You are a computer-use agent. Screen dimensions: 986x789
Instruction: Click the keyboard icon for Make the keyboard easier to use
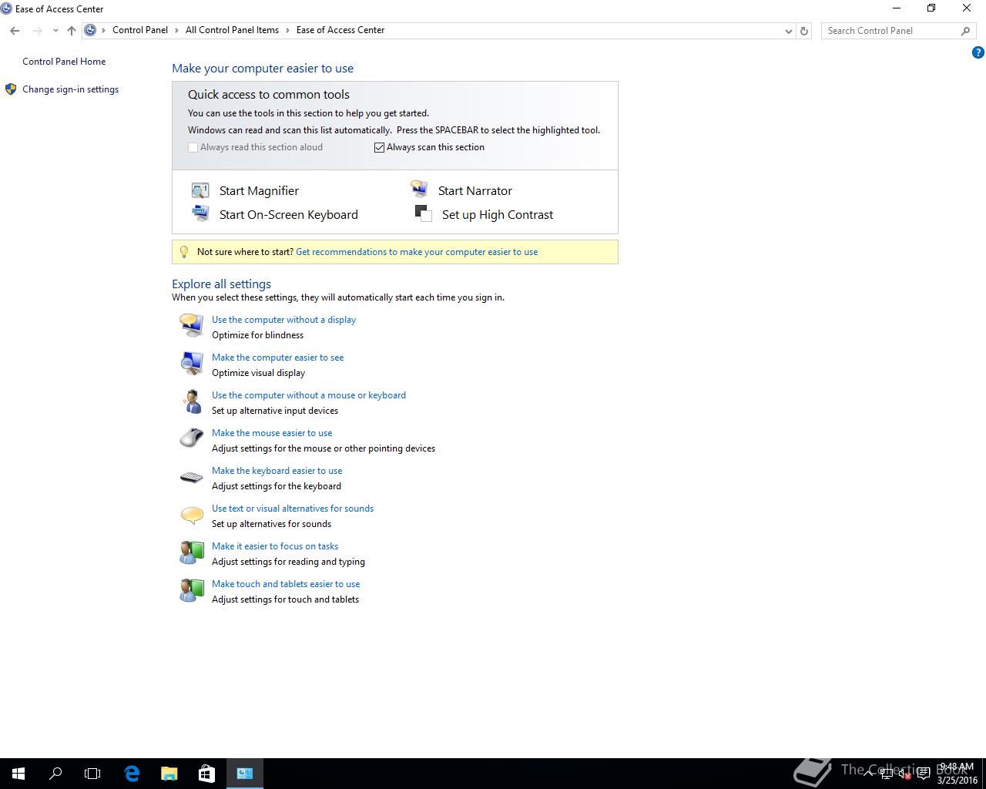191,478
